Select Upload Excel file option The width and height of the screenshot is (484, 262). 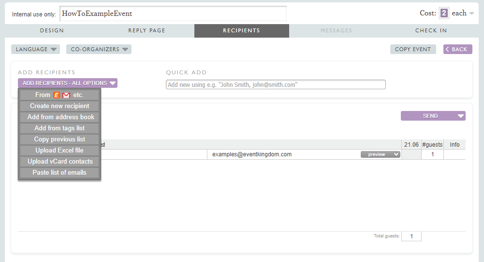[59, 151]
